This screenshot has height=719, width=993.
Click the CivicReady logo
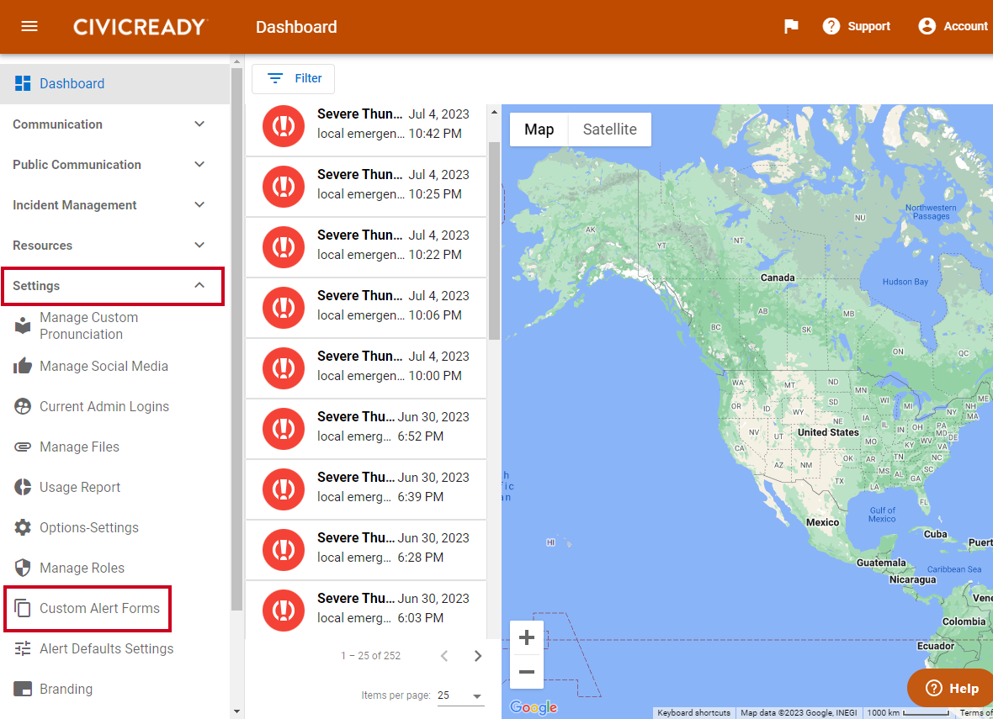click(x=140, y=27)
